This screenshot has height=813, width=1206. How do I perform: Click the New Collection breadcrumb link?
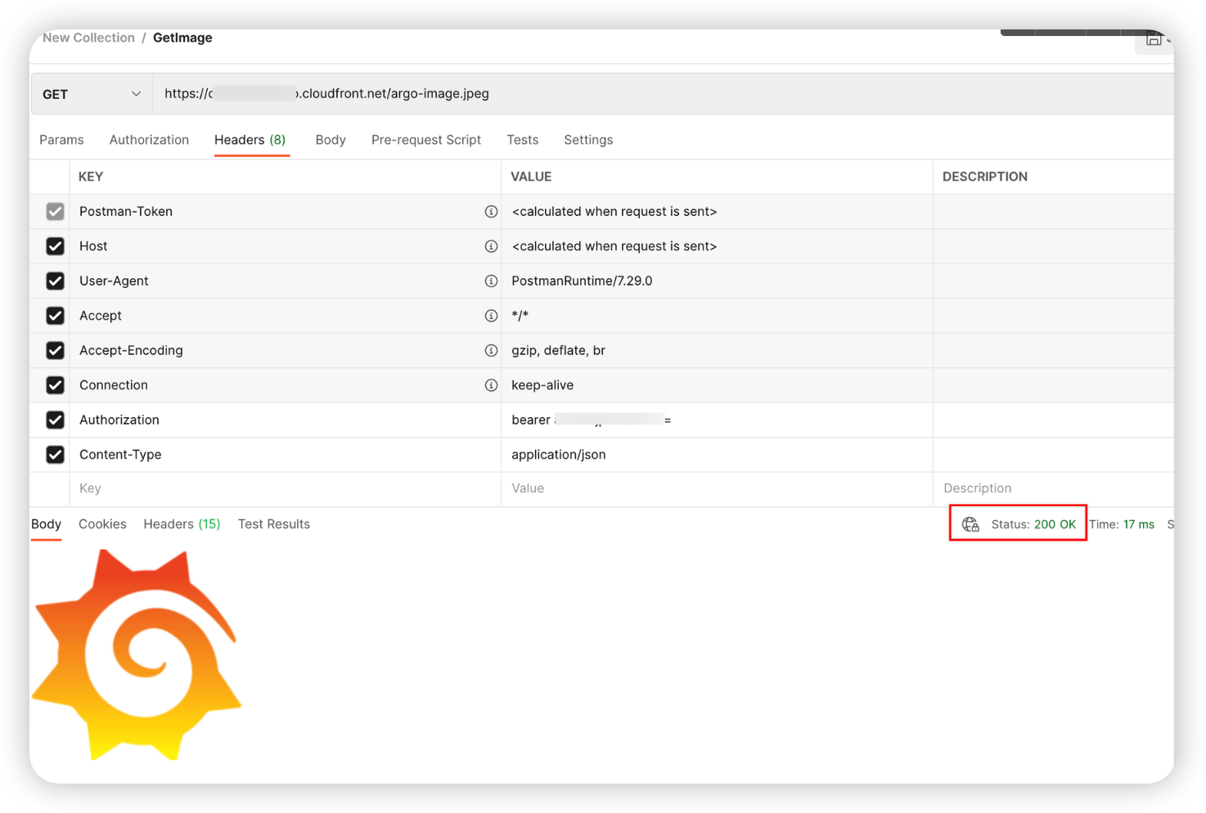click(x=88, y=38)
